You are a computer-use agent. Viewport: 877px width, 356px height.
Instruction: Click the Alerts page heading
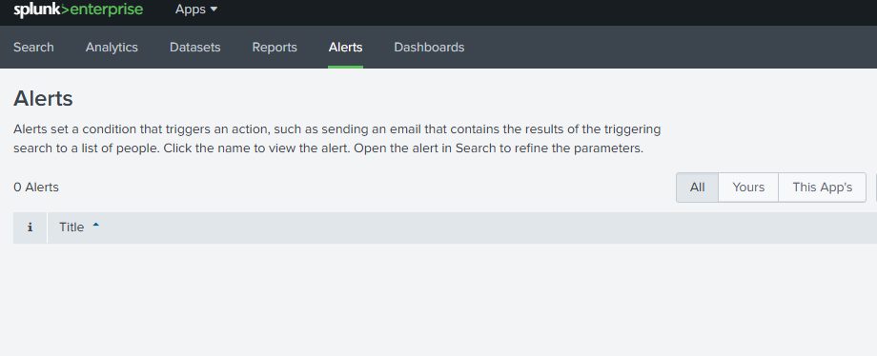pos(43,99)
